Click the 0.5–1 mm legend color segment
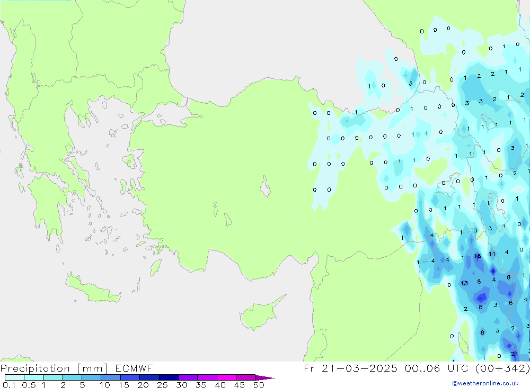Screen dimensions: 530x388 coord(34,377)
